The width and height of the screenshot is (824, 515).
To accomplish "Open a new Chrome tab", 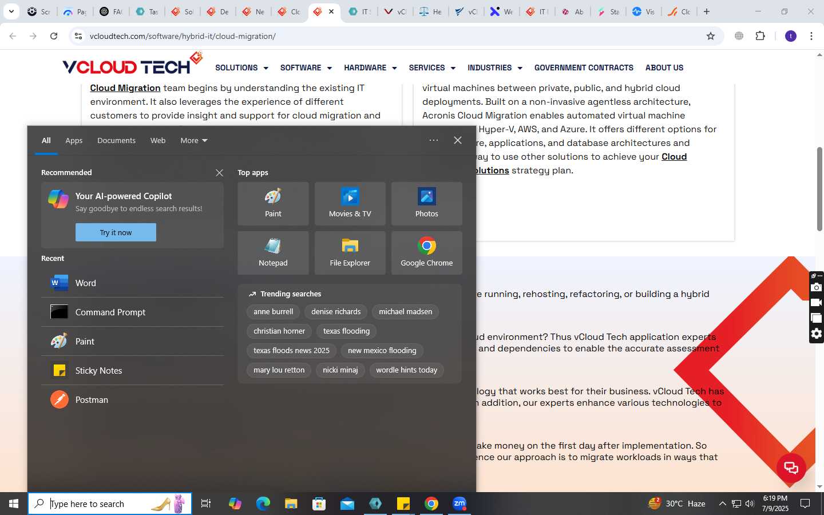I will 707,11.
